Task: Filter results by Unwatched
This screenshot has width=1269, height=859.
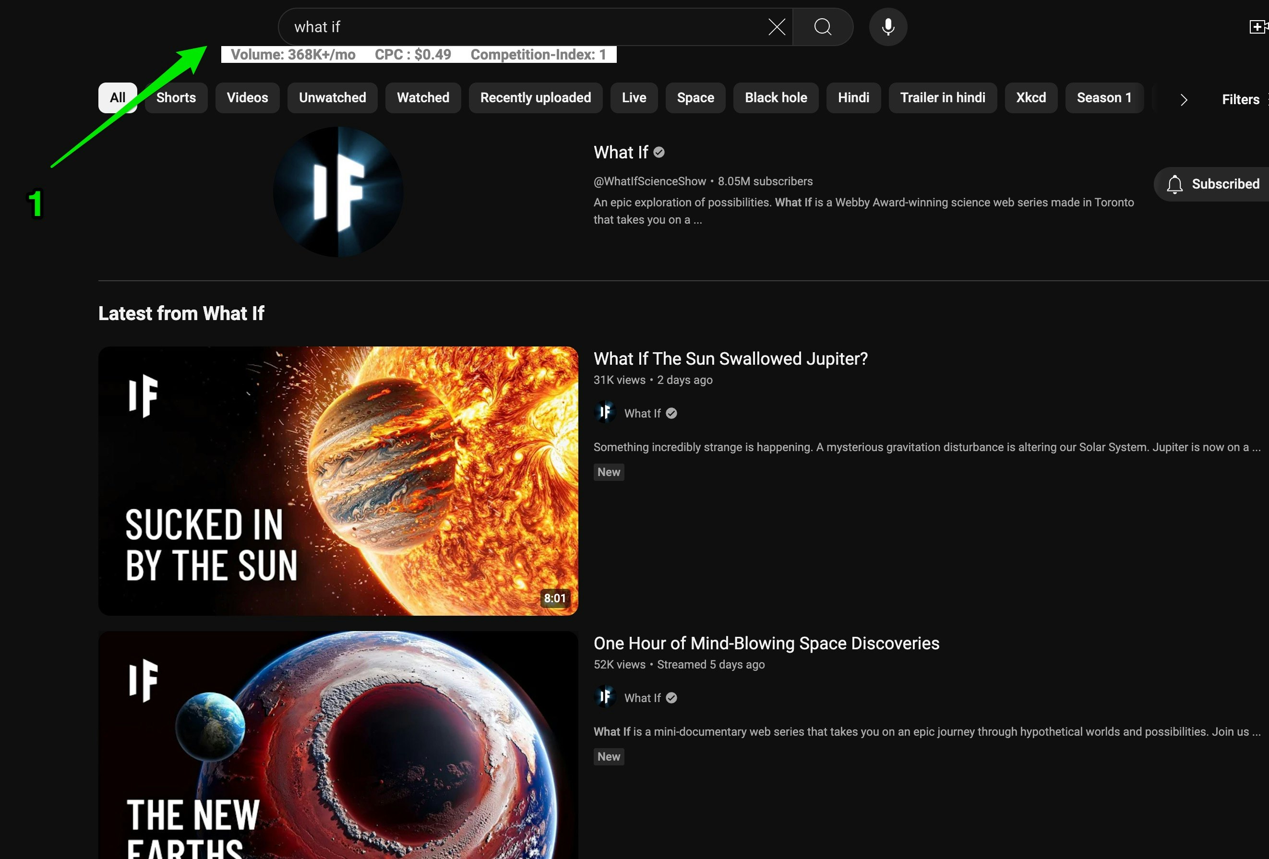Action: [x=333, y=98]
